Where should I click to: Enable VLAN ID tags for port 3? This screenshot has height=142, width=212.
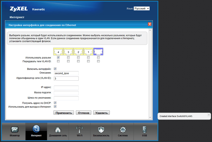click(68, 61)
